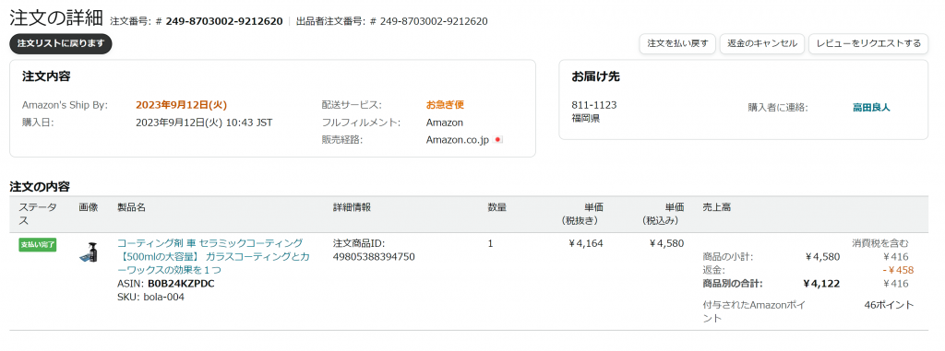Click the レビューをリクエストする button
The image size is (945, 351).
(868, 44)
